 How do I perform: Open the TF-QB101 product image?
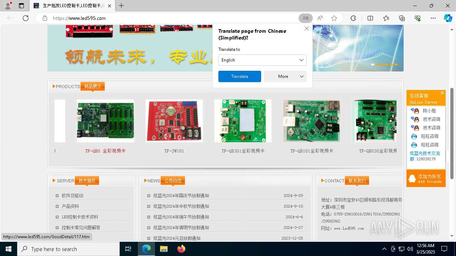312,121
